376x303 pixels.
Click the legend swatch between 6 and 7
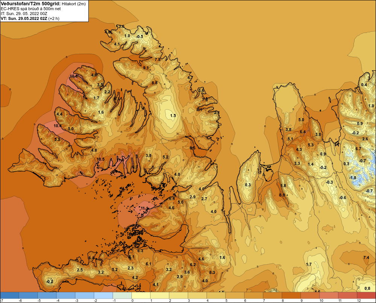254,295
